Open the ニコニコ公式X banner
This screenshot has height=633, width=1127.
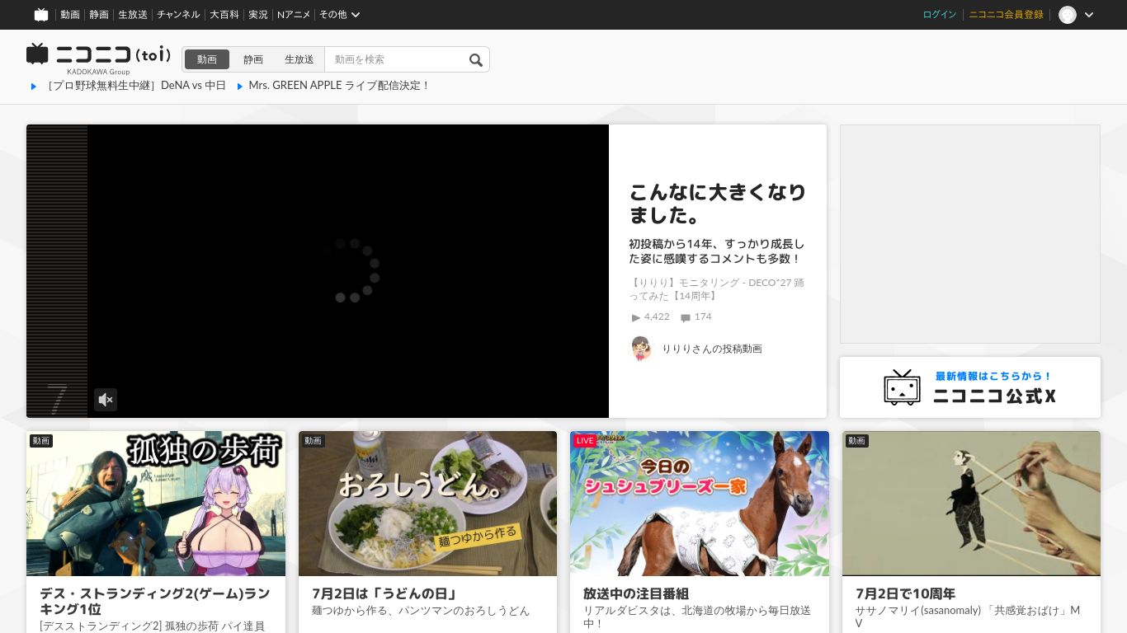click(970, 387)
